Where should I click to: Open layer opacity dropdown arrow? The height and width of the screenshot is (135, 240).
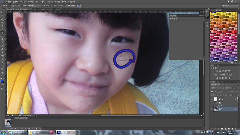click(x=238, y=88)
